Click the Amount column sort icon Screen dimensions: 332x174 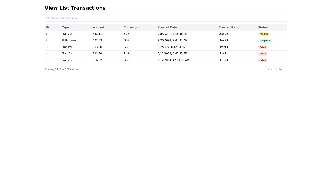coord(106,27)
